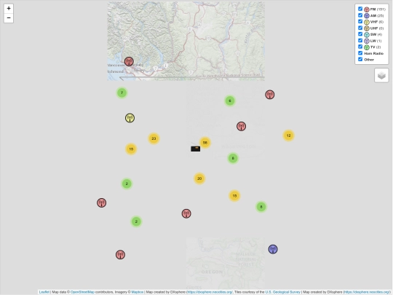Zoom out with the minus button
393x295 pixels.
(9, 18)
